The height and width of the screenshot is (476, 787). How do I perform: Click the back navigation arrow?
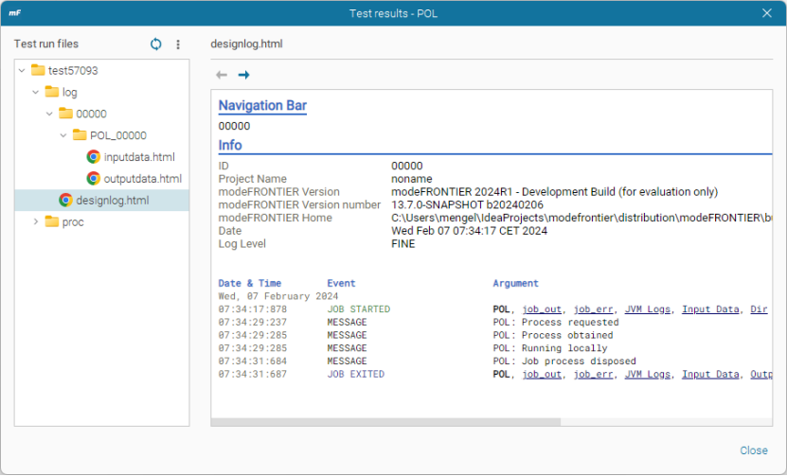pos(222,75)
